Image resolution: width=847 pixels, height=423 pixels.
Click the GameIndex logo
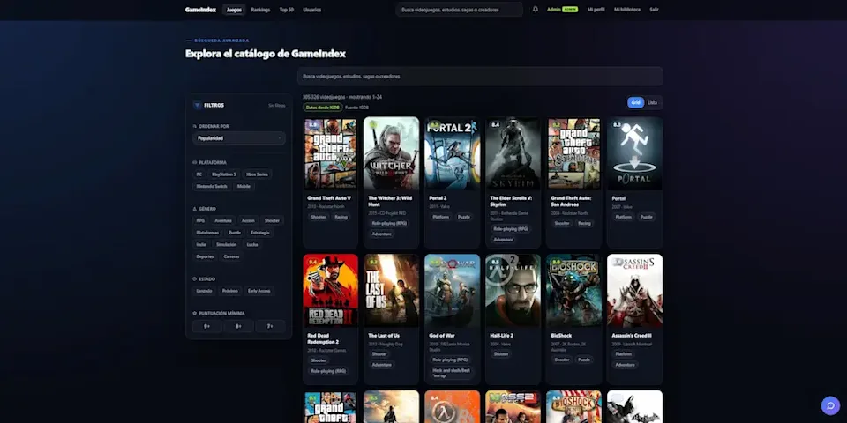[x=200, y=10]
